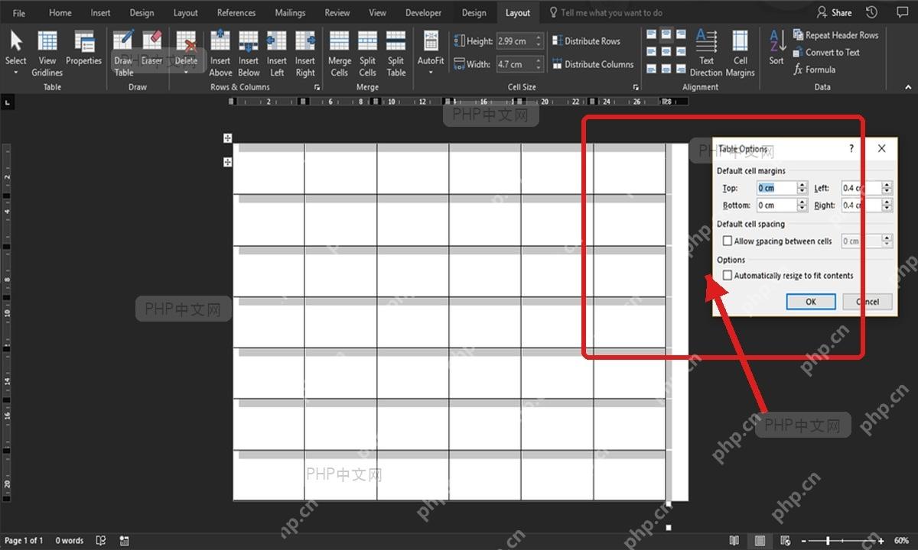Insert a row above
The image size is (918, 550).
tap(220, 53)
